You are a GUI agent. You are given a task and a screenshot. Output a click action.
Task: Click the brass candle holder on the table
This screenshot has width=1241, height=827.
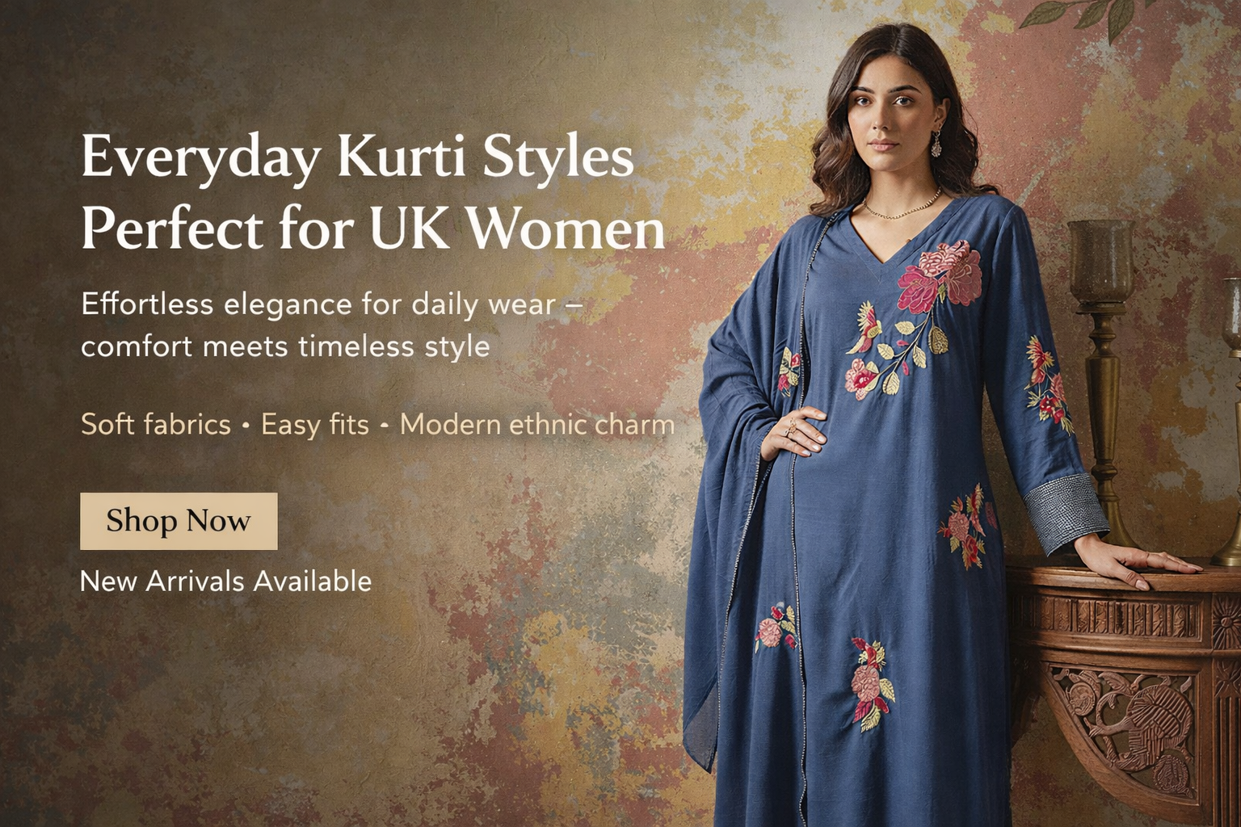[x=1102, y=380]
